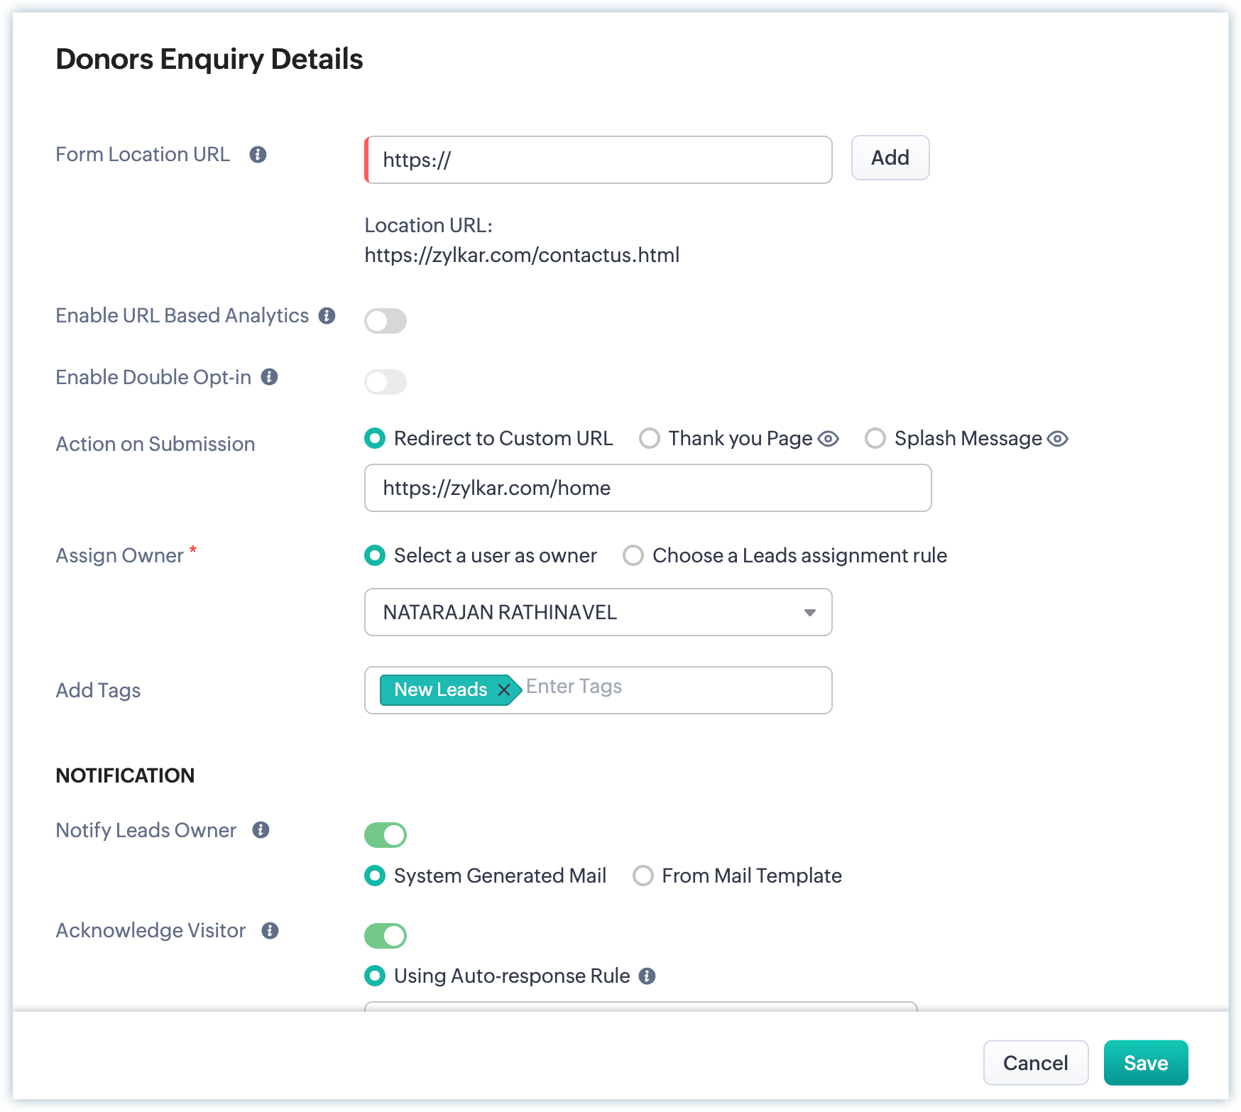
Task: Open the NATARAJAN RATHINAVEL owner dropdown
Action: pyautogui.click(x=598, y=612)
